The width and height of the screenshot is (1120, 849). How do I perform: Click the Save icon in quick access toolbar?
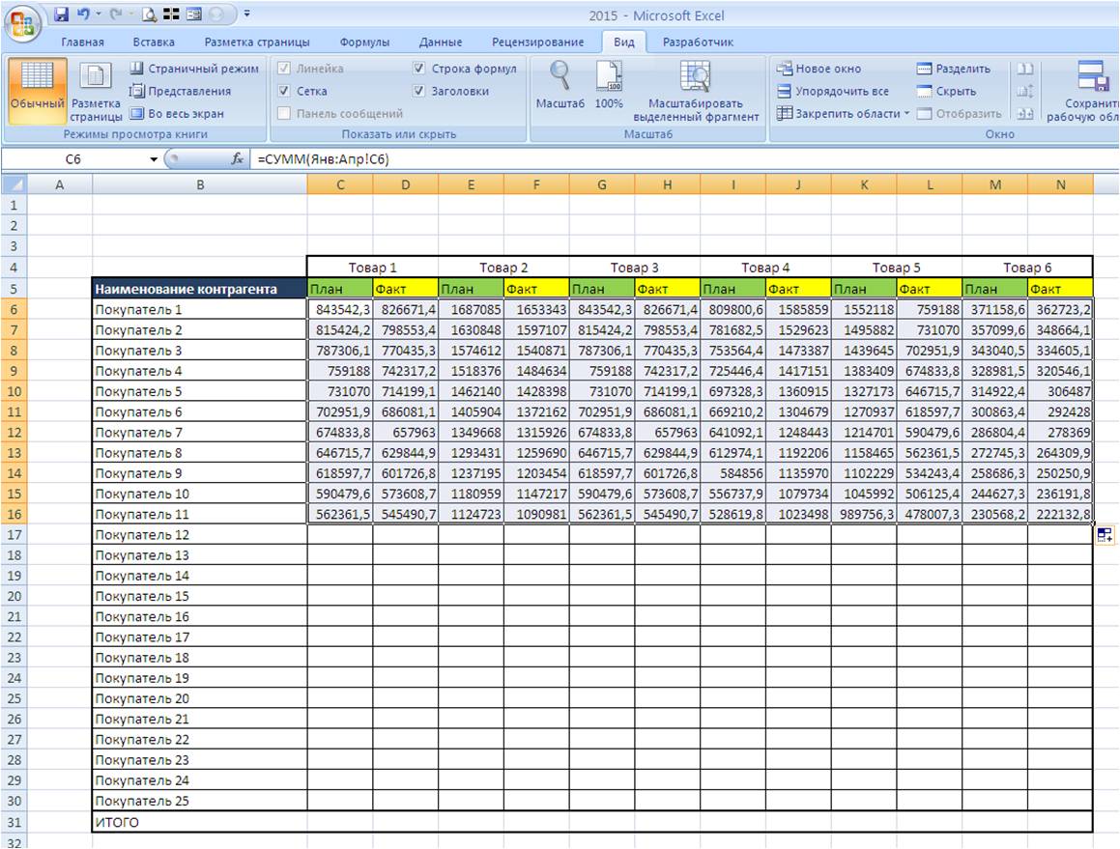click(62, 15)
